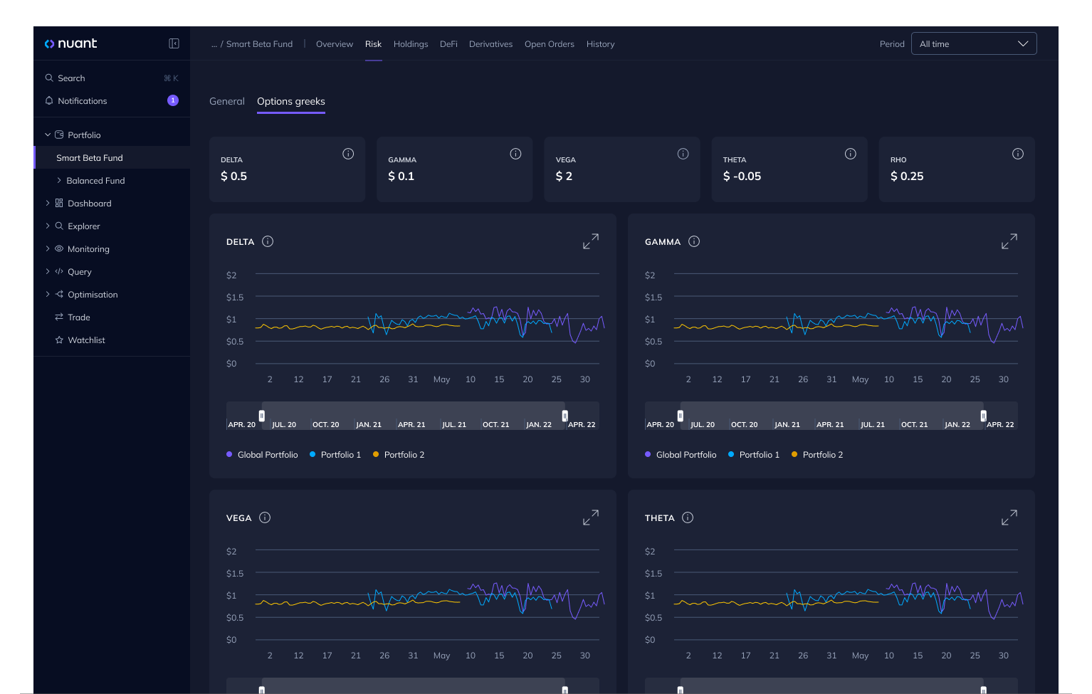Viewport: 1092px width, 694px height.
Task: Toggle Portfolio 2 in DELTA legend
Action: (x=399, y=454)
